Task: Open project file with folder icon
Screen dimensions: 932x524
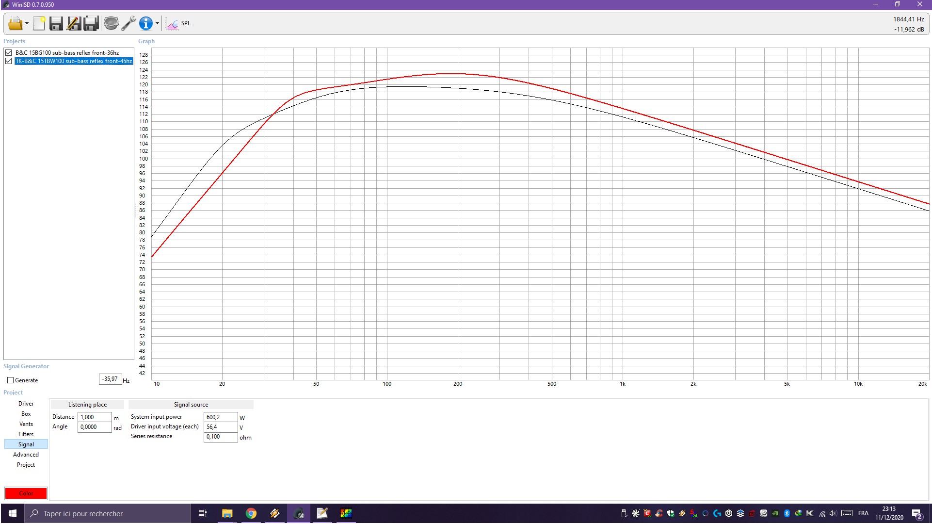Action: (x=15, y=23)
